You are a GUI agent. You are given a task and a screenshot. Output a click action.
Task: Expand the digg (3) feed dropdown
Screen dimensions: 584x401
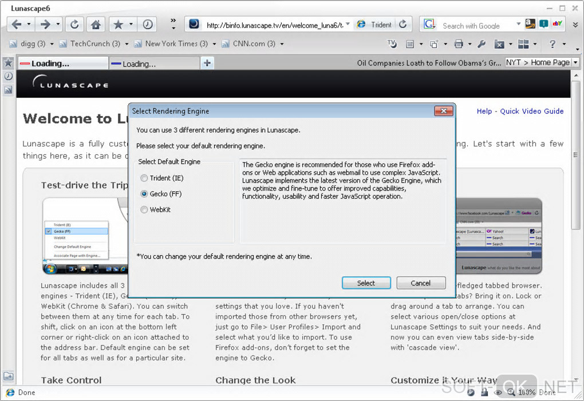click(52, 44)
